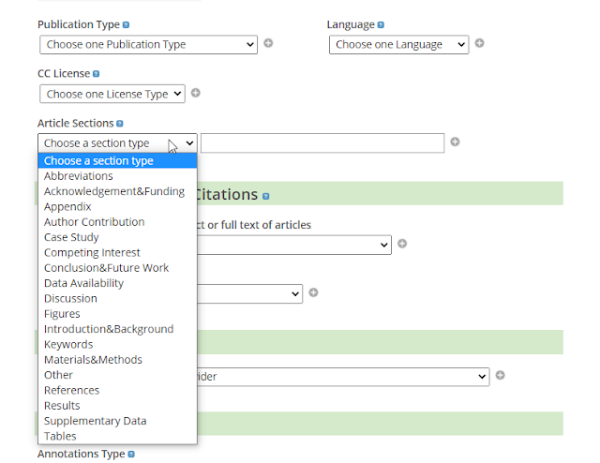Select Results option
Image resolution: width=600 pixels, height=463 pixels.
pos(117,406)
